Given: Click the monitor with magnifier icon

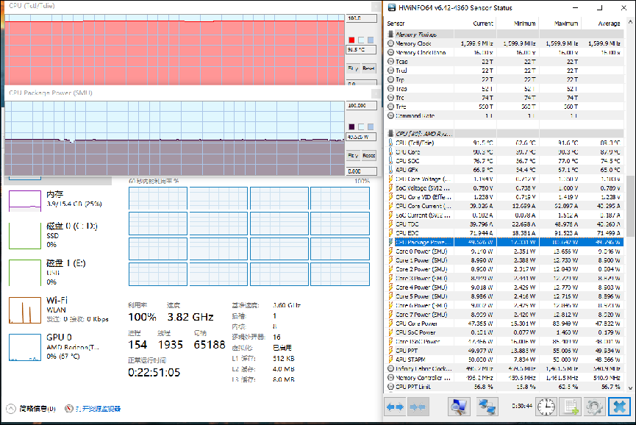Looking at the screenshot, I should [x=460, y=407].
